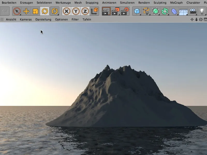The width and height of the screenshot is (207, 155).
Task: Select the Live Selection arrow tool
Action: 17,11
